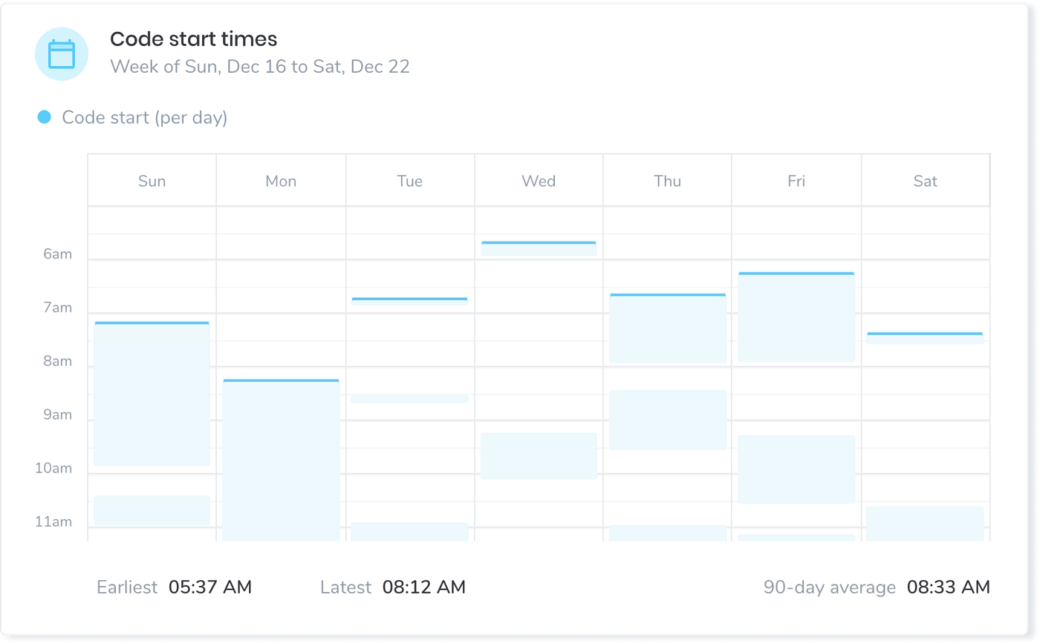Click the Earliest 05:37 AM value

pos(210,587)
